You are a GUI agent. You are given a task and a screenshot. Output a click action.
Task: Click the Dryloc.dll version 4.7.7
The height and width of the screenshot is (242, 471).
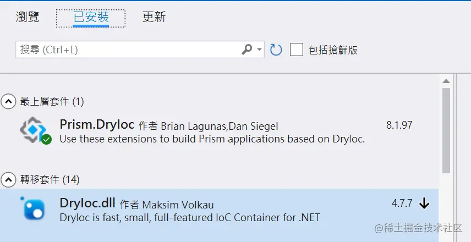tap(402, 204)
